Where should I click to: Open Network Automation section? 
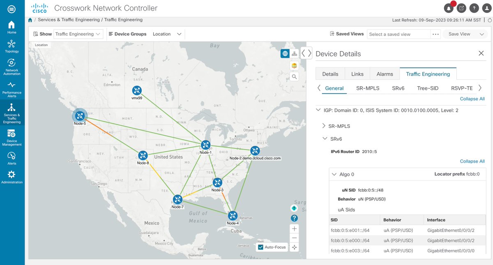(12, 67)
